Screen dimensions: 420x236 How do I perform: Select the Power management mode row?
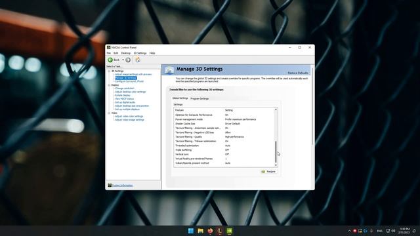pos(224,119)
